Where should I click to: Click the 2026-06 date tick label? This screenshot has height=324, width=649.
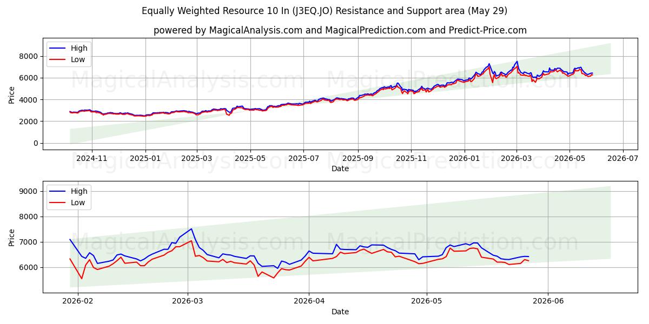click(548, 301)
